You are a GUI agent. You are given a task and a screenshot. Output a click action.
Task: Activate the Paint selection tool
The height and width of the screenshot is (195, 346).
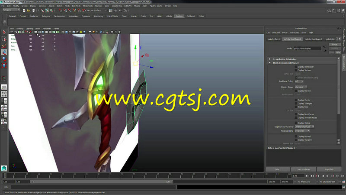click(x=4, y=46)
